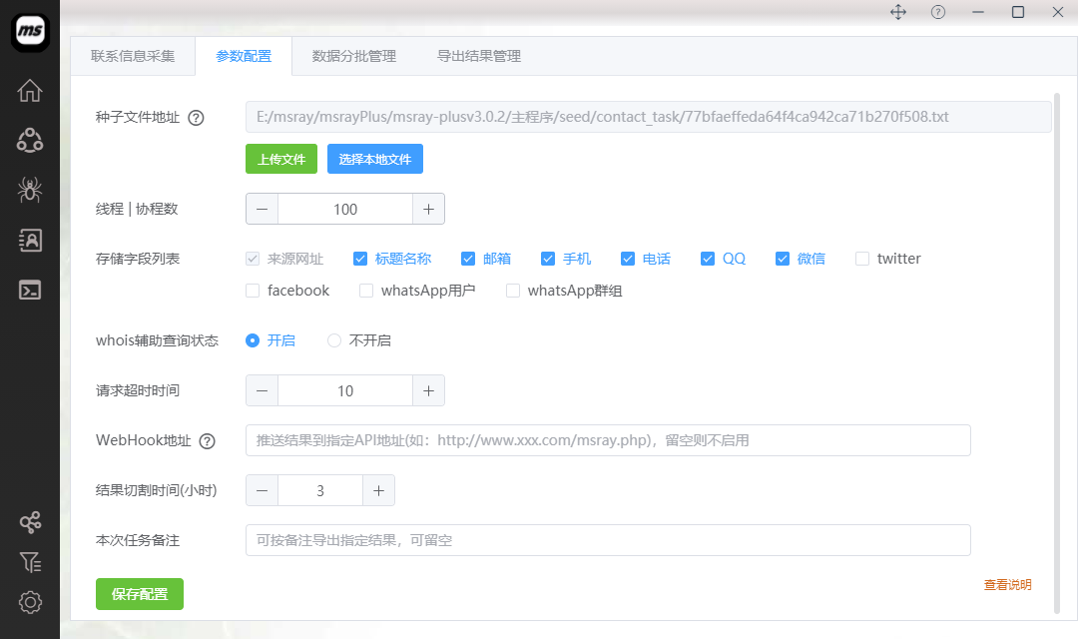This screenshot has height=639, width=1078.
Task: Click into the 本次任务备注 input field
Action: pos(607,540)
